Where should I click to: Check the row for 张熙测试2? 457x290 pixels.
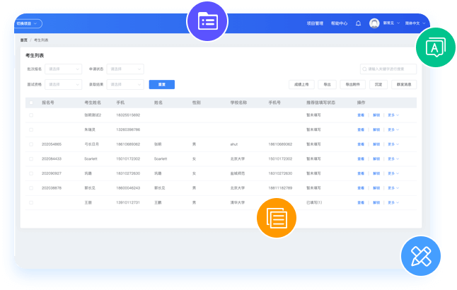click(x=31, y=115)
